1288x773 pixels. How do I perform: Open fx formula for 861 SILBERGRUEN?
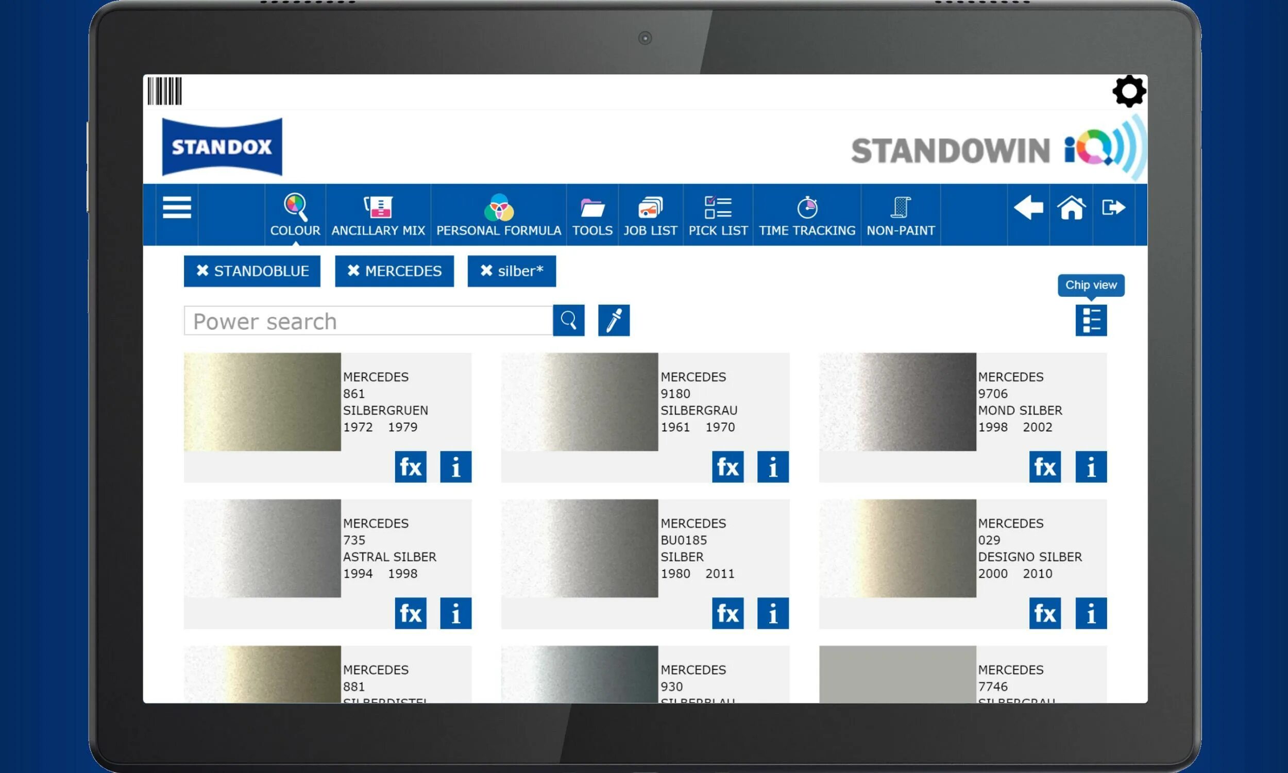(x=410, y=467)
